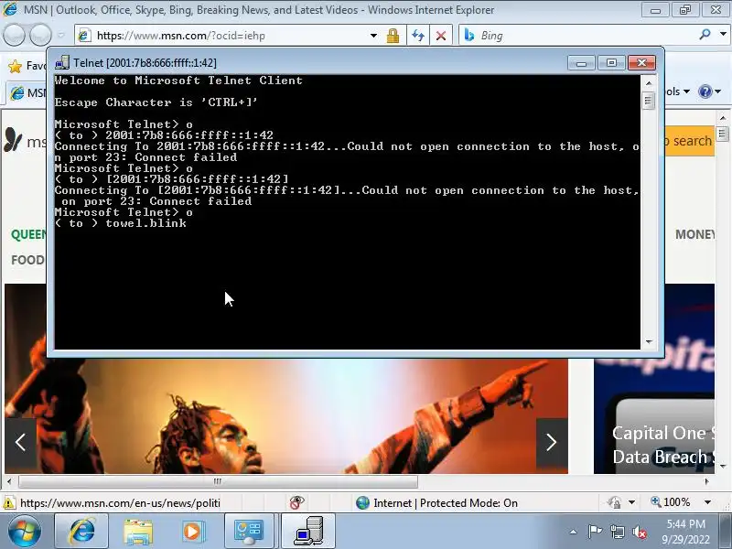
Task: Click the Action Center flag icon
Action: pos(596,532)
